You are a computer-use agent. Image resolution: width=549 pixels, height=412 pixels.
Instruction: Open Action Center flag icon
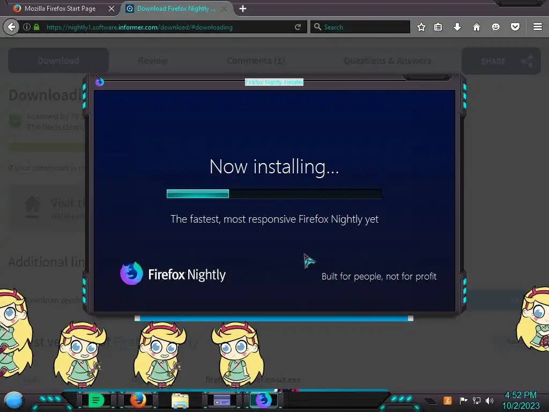click(x=463, y=400)
